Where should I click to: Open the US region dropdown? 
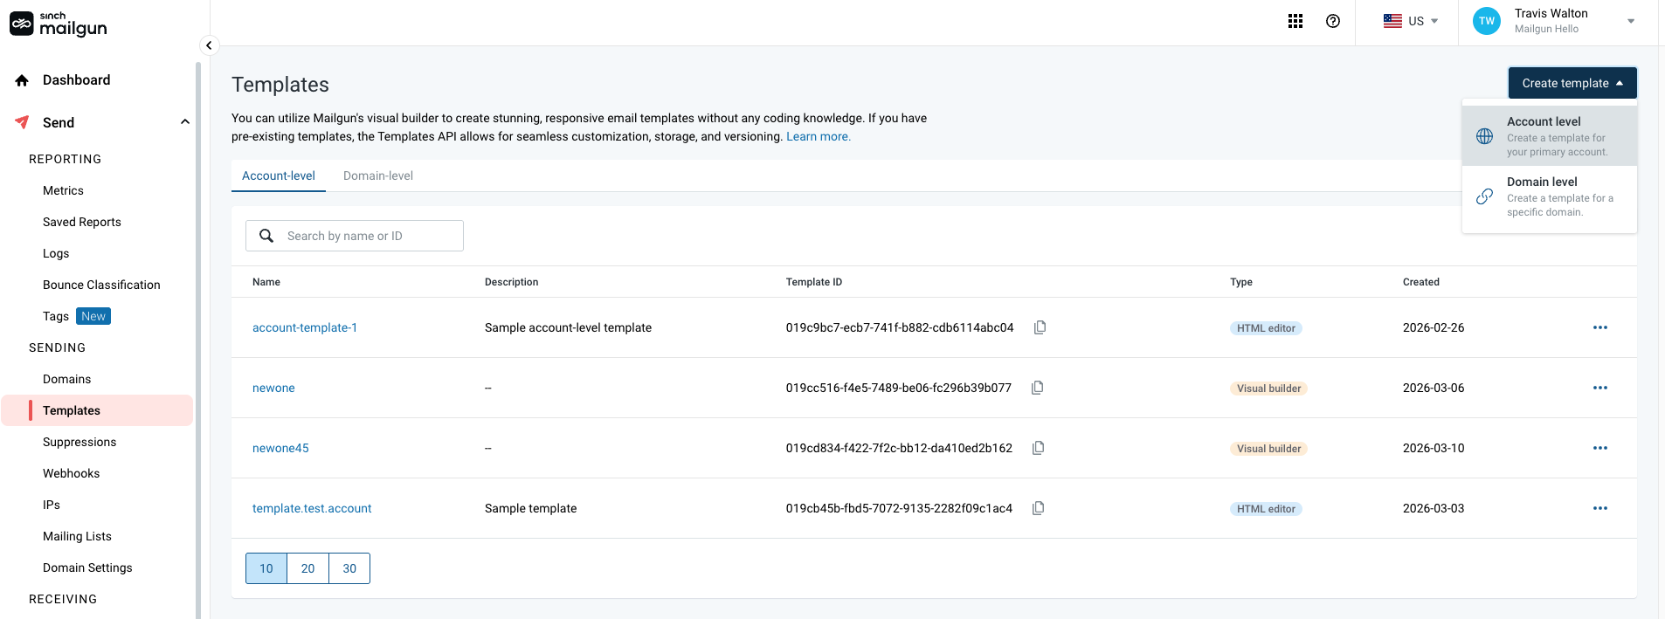coord(1410,21)
